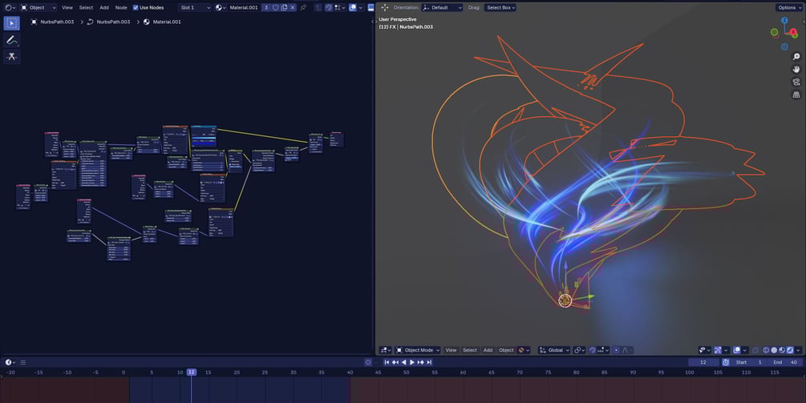806x403 pixels.
Task: Open the 3D viewport Select menu
Action: click(x=469, y=350)
